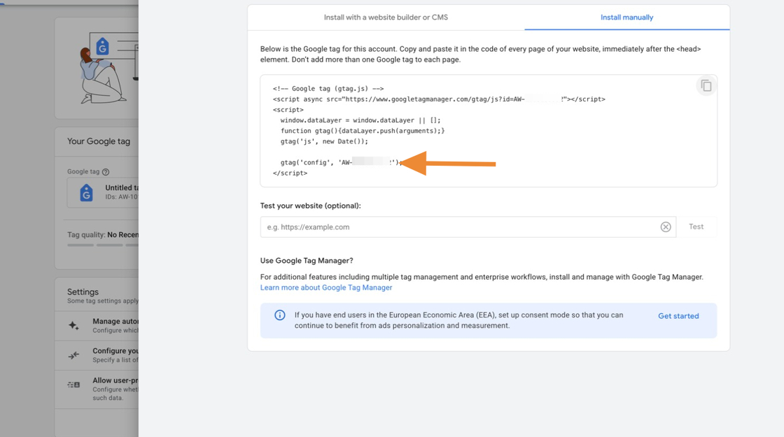The width and height of the screenshot is (784, 437).
Task: Click Get started for consent mode
Action: 678,316
